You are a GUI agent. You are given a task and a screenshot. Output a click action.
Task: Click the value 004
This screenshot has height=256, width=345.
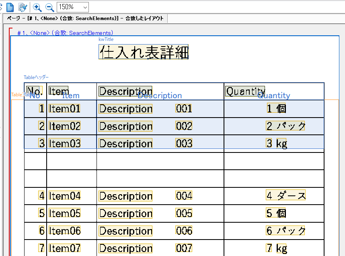(184, 195)
